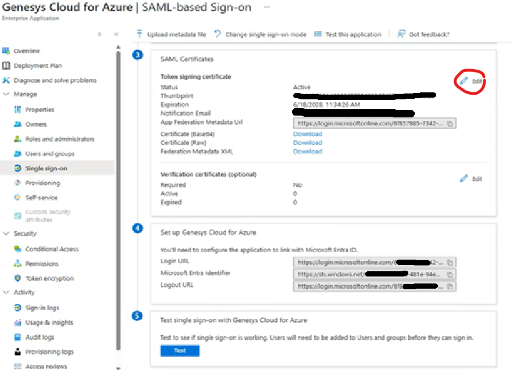
Task: Copy the Microsoft Entra Identifier value
Action: pyautogui.click(x=450, y=274)
